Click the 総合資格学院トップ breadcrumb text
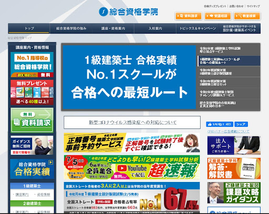 tap(19, 38)
